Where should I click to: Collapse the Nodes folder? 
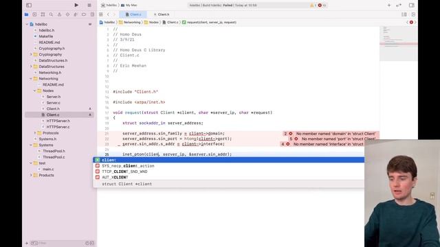[35, 91]
